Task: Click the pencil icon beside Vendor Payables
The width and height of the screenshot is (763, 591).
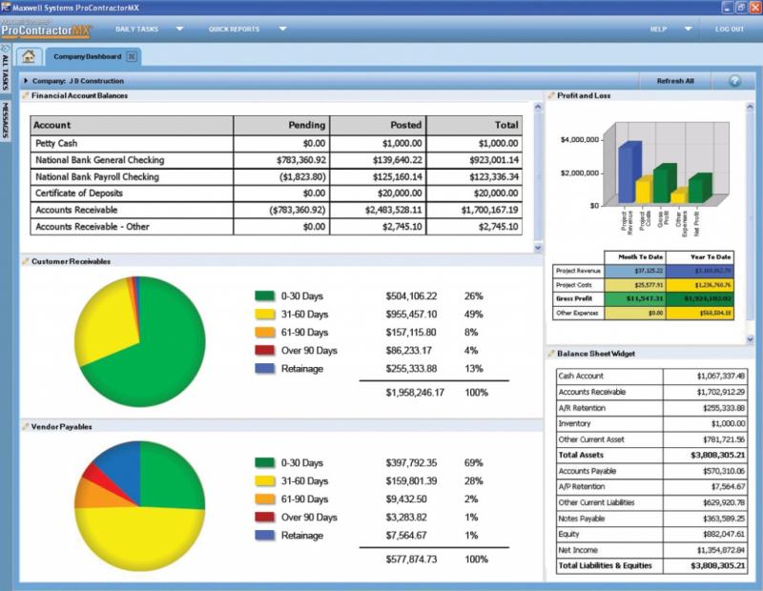Action: tap(26, 427)
